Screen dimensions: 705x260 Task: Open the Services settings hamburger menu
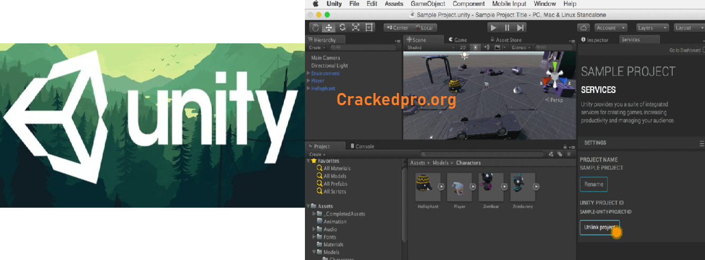click(x=701, y=143)
